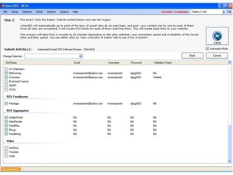The width and height of the screenshot is (233, 175).
Task: Open the Support menu
Action: 64,12
